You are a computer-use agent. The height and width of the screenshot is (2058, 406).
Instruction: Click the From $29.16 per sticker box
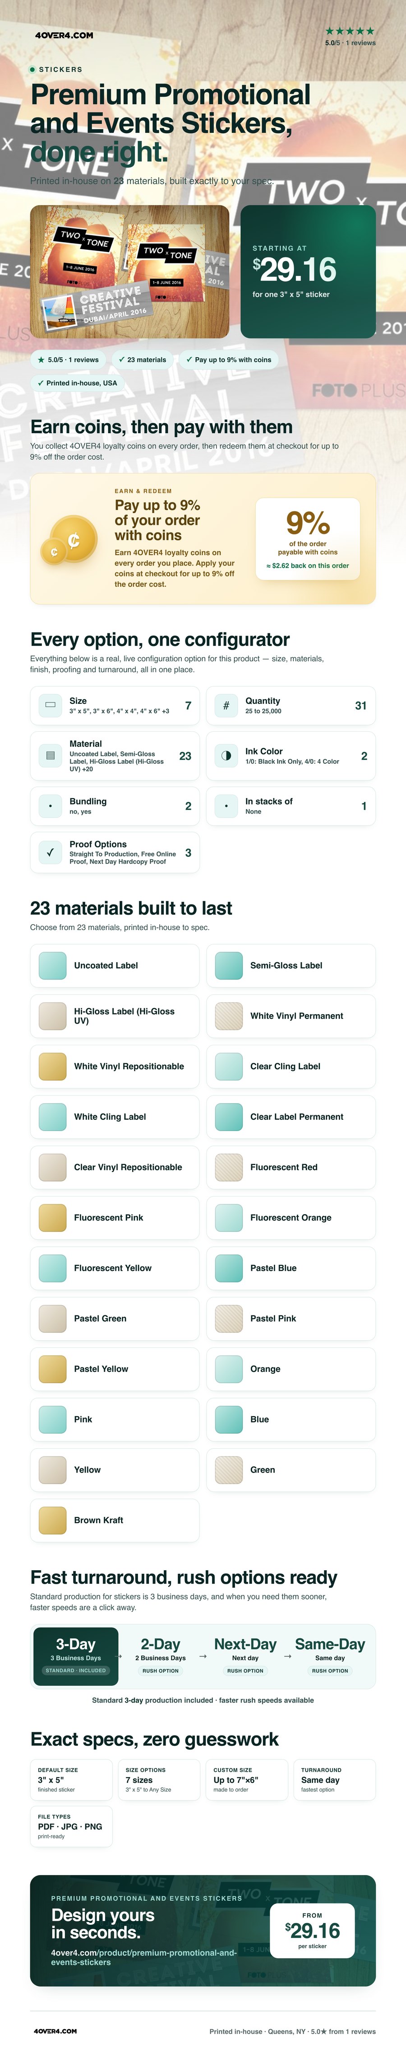312,1929
